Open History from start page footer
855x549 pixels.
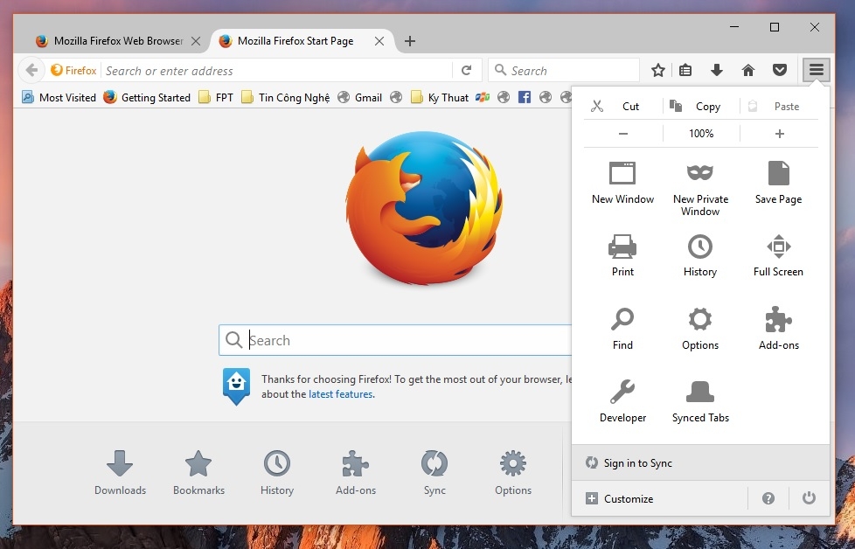[277, 473]
